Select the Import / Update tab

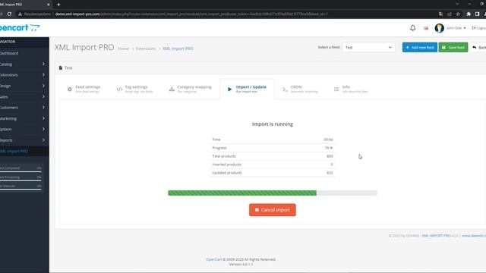[247, 89]
